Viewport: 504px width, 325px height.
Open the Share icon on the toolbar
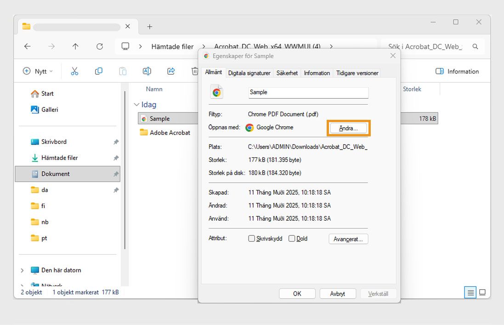pos(170,71)
